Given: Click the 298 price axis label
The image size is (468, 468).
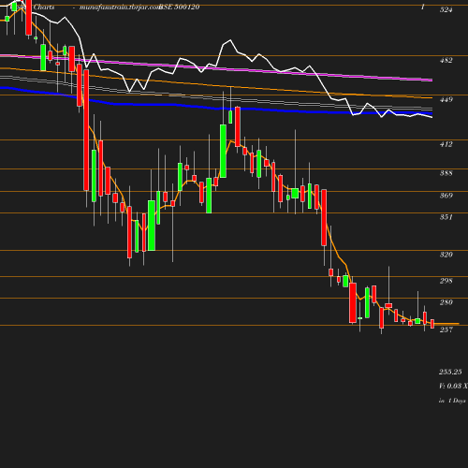Looking at the screenshot, I should pos(446,281).
